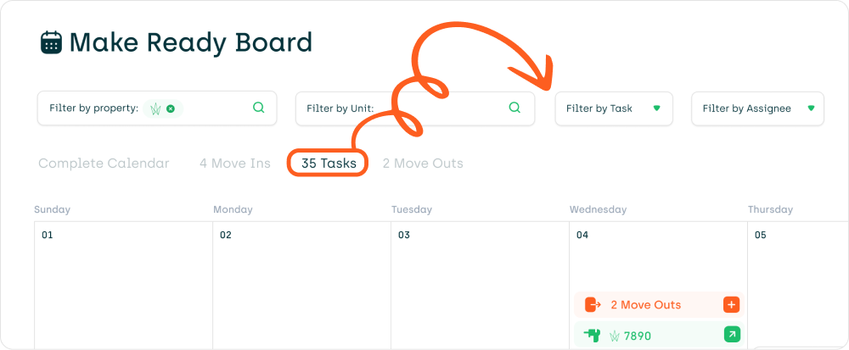The image size is (849, 350).
Task: Click the green arrow on Filter by Task
Action: 657,108
